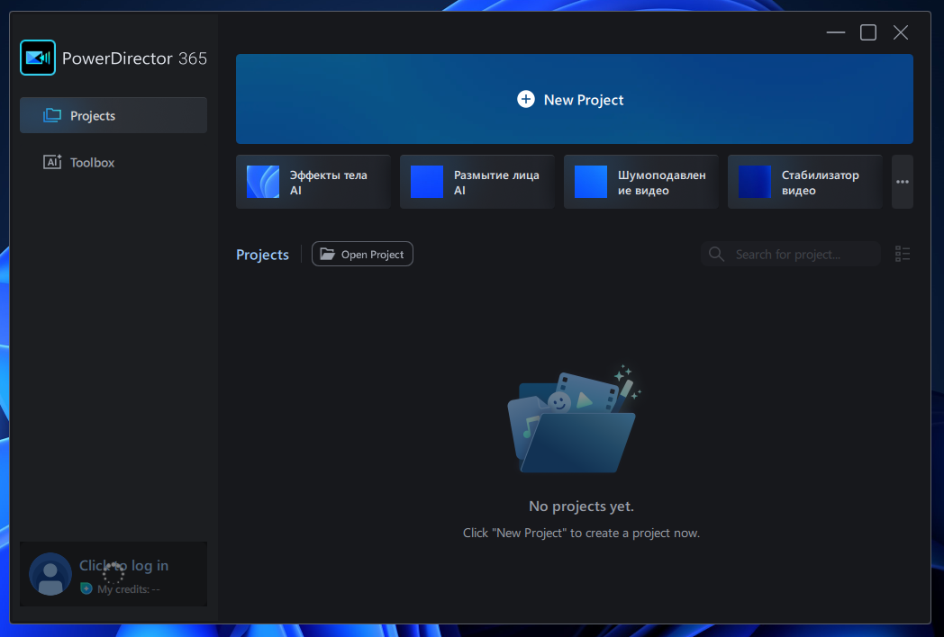Click the user avatar icon
Viewport: 944px width, 637px height.
(50, 574)
